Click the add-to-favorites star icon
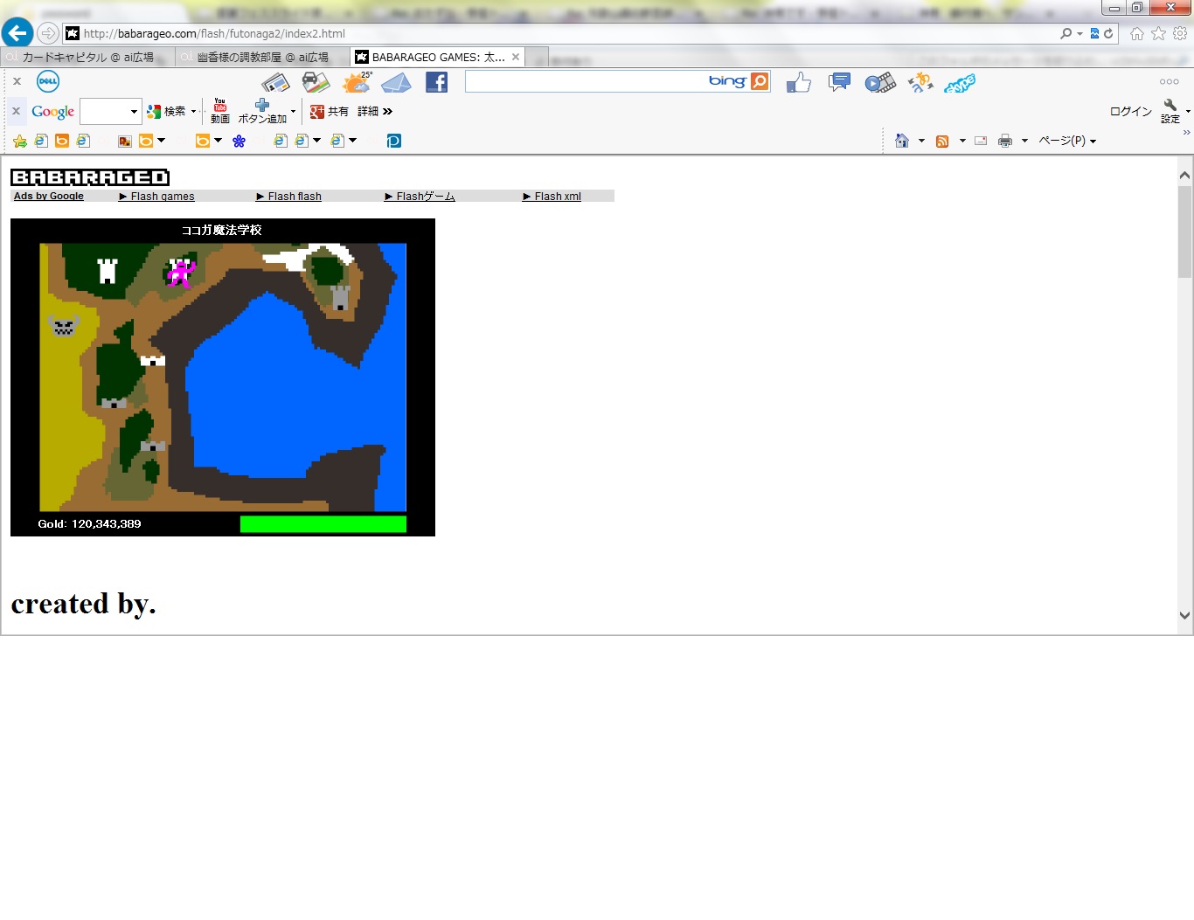 pos(19,141)
